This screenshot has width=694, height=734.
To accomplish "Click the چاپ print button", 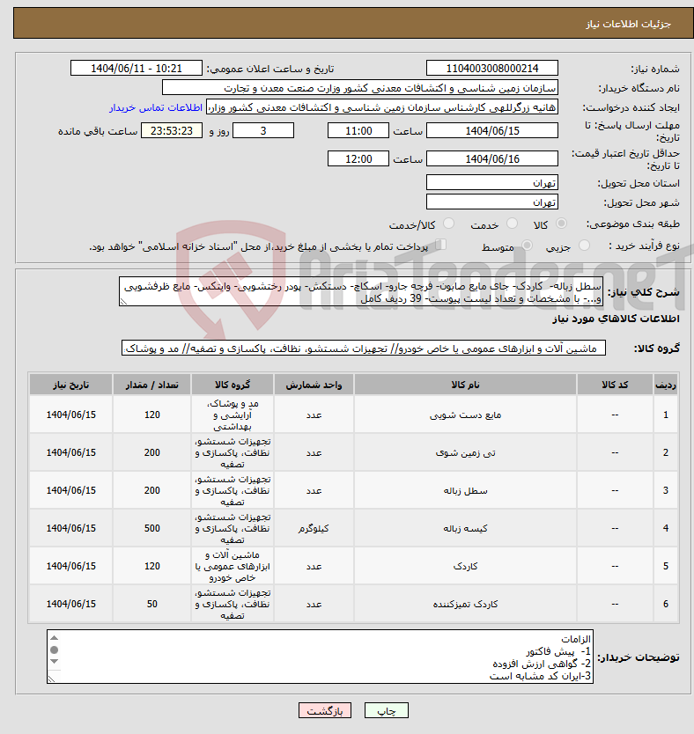I will pyautogui.click(x=387, y=710).
